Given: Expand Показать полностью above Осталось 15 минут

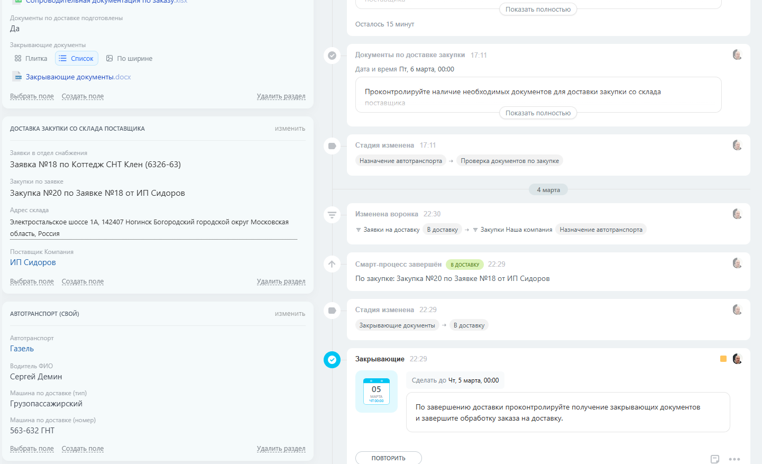Looking at the screenshot, I should click(x=538, y=9).
